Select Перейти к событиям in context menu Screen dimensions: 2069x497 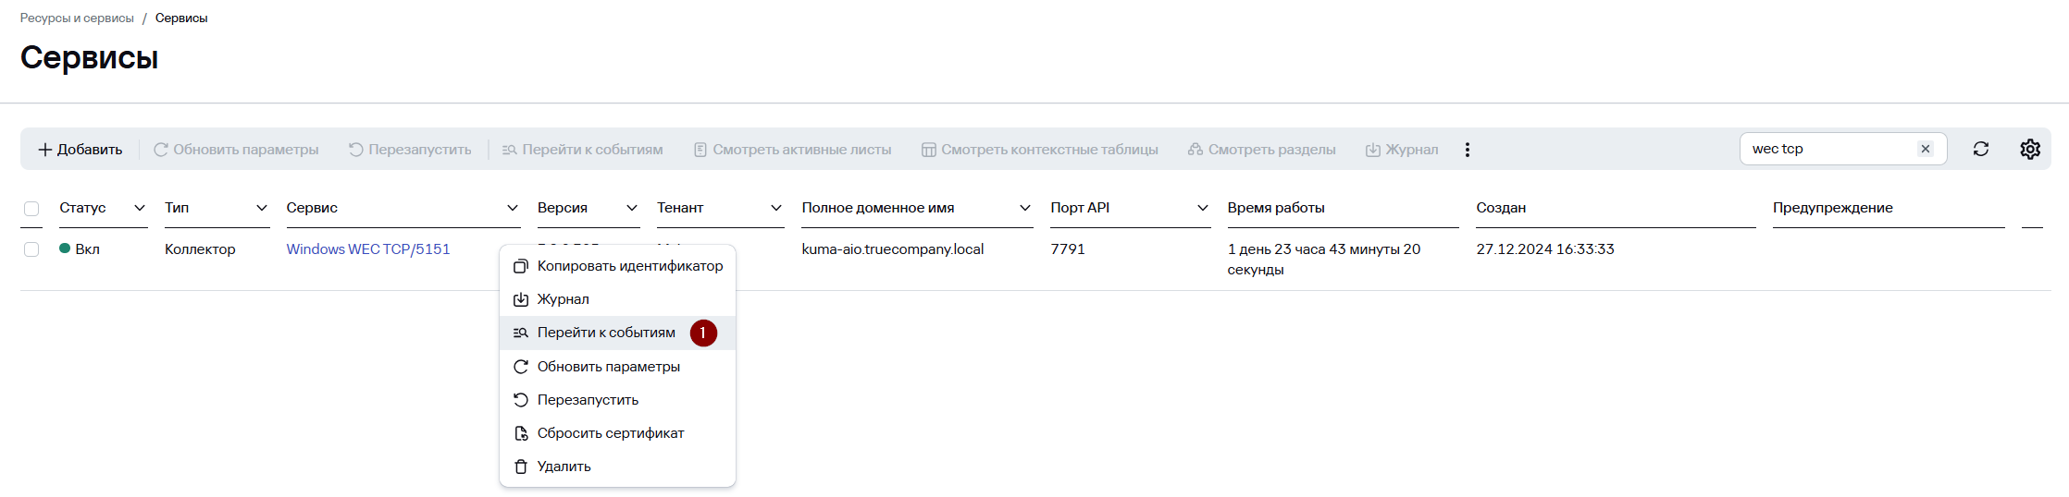606,333
